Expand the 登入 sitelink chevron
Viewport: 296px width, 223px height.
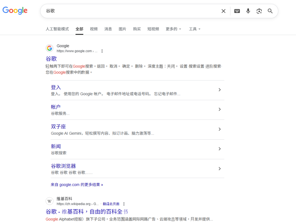coord(219,90)
